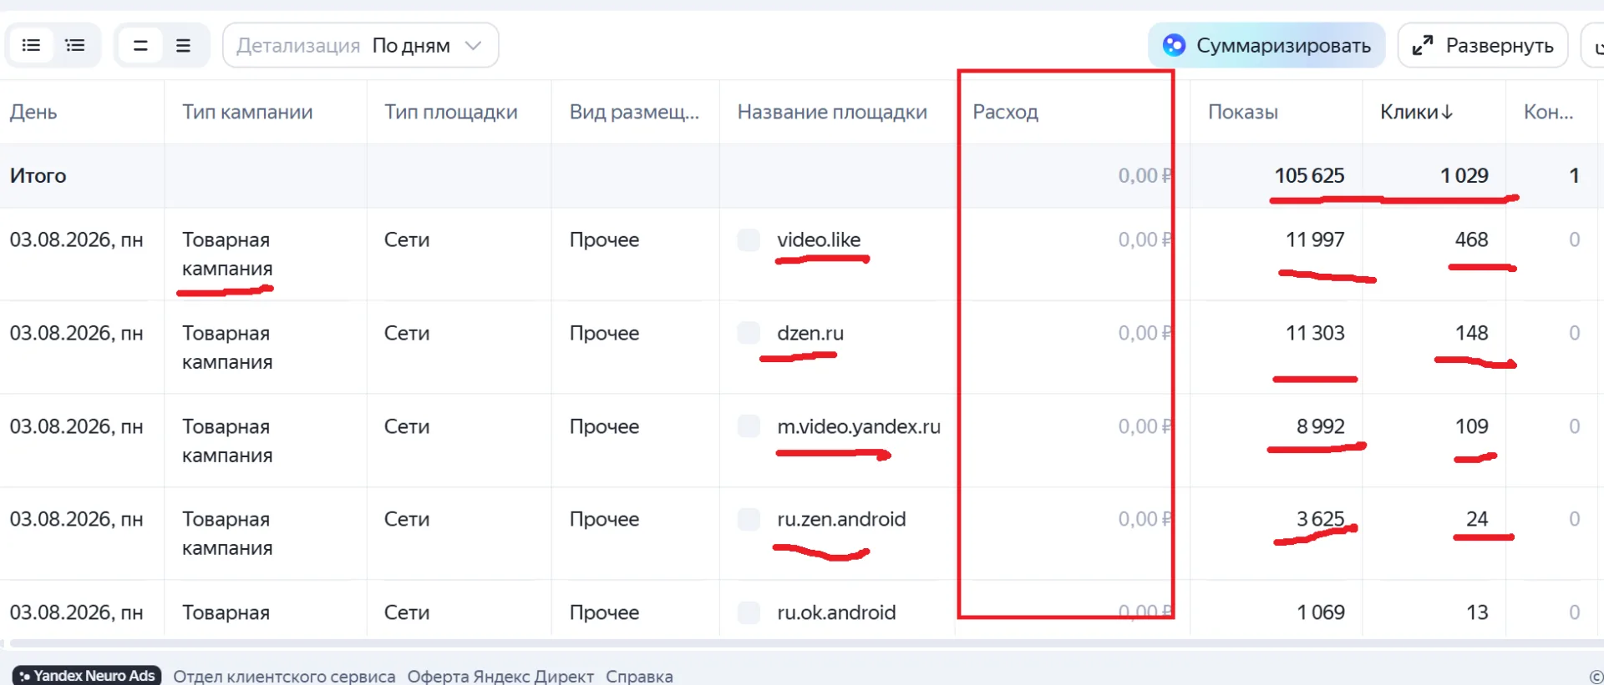This screenshot has width=1604, height=685.
Task: Click the Кон... column header
Action: [1548, 112]
